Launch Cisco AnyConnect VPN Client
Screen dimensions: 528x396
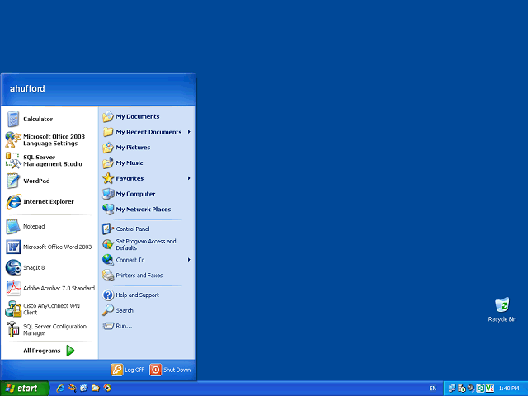[49, 309]
